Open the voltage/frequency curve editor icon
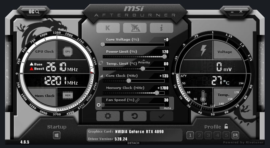This screenshot has height=148, width=270. click(102, 76)
